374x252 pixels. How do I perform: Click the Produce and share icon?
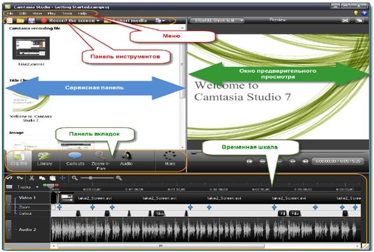158,21
